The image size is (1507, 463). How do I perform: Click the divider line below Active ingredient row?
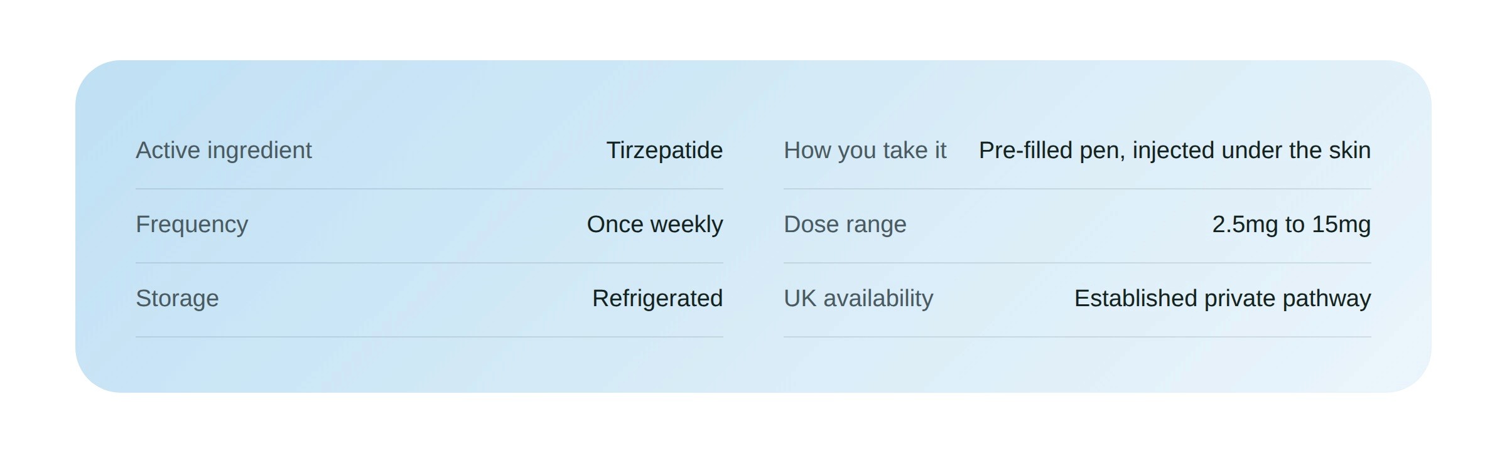pos(429,189)
